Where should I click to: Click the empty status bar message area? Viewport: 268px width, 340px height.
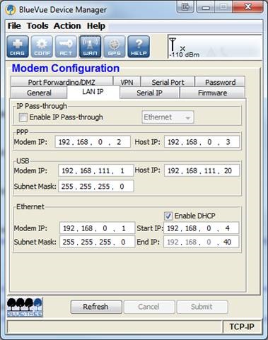(x=115, y=327)
